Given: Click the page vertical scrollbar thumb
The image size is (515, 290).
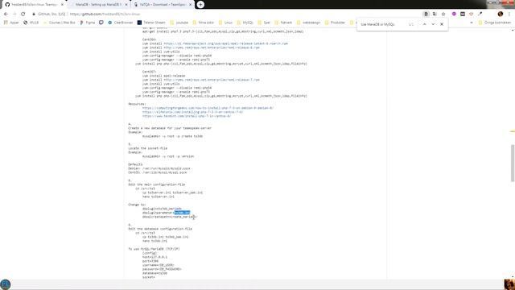Looking at the screenshot, I should tap(512, 163).
